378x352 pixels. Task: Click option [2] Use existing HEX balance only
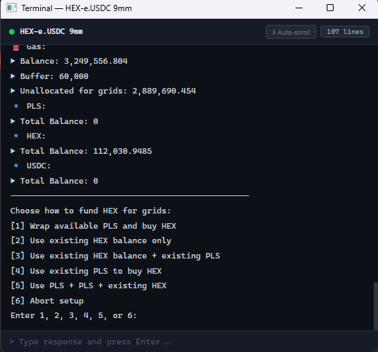click(x=91, y=240)
